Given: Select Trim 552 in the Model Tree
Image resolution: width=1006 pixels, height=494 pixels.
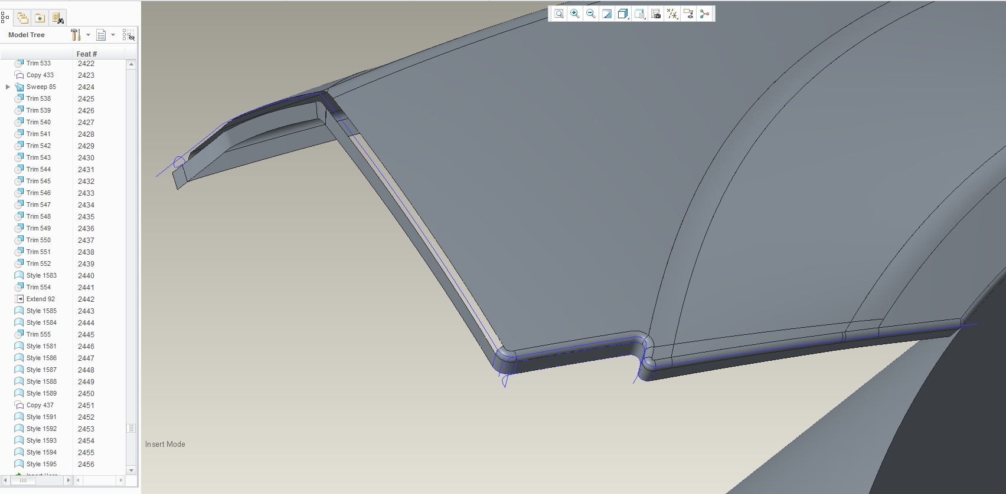Looking at the screenshot, I should tap(38, 264).
